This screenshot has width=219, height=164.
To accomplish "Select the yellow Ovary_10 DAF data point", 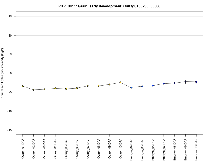I will point(120,83).
